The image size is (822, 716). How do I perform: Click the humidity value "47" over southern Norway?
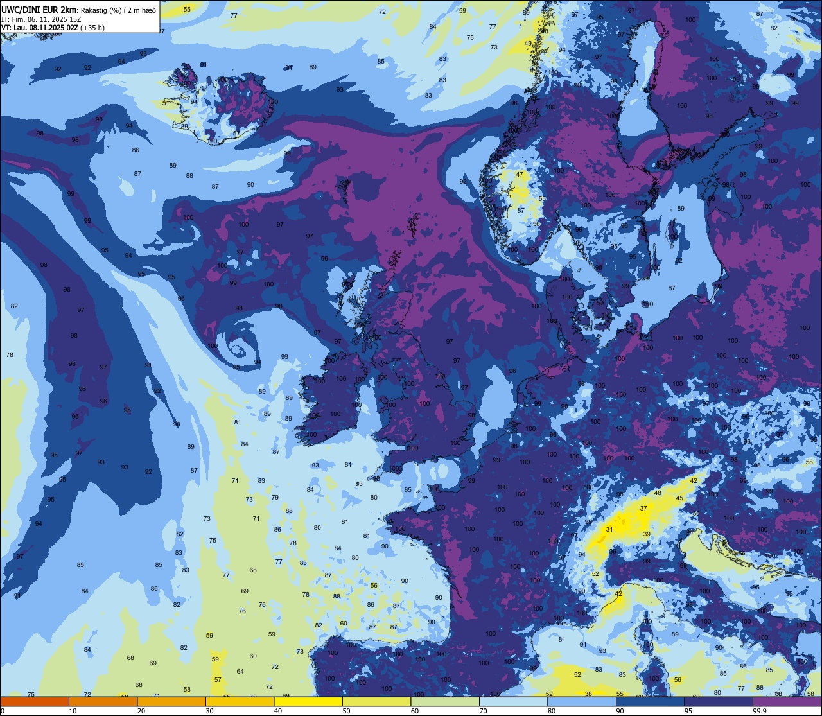click(x=520, y=175)
